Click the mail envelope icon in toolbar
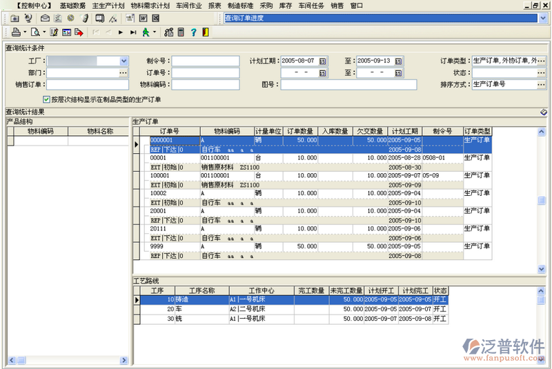The image size is (552, 369). (45, 18)
